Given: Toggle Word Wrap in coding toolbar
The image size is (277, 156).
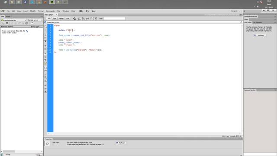Looking at the screenshot, I should [x=45, y=60].
